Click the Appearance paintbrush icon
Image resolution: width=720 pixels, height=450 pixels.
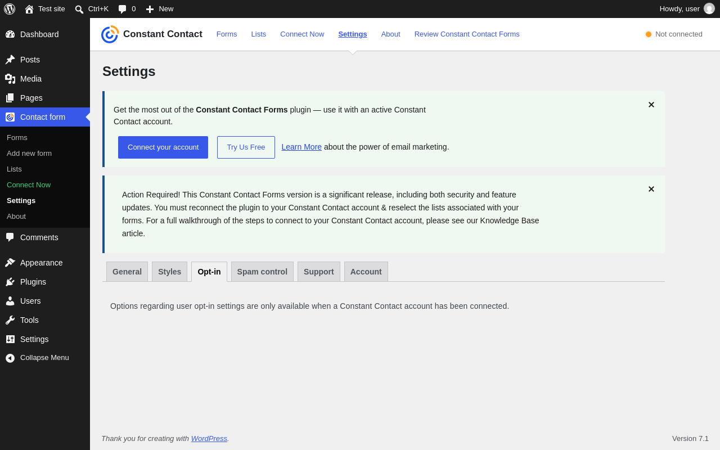(10, 263)
